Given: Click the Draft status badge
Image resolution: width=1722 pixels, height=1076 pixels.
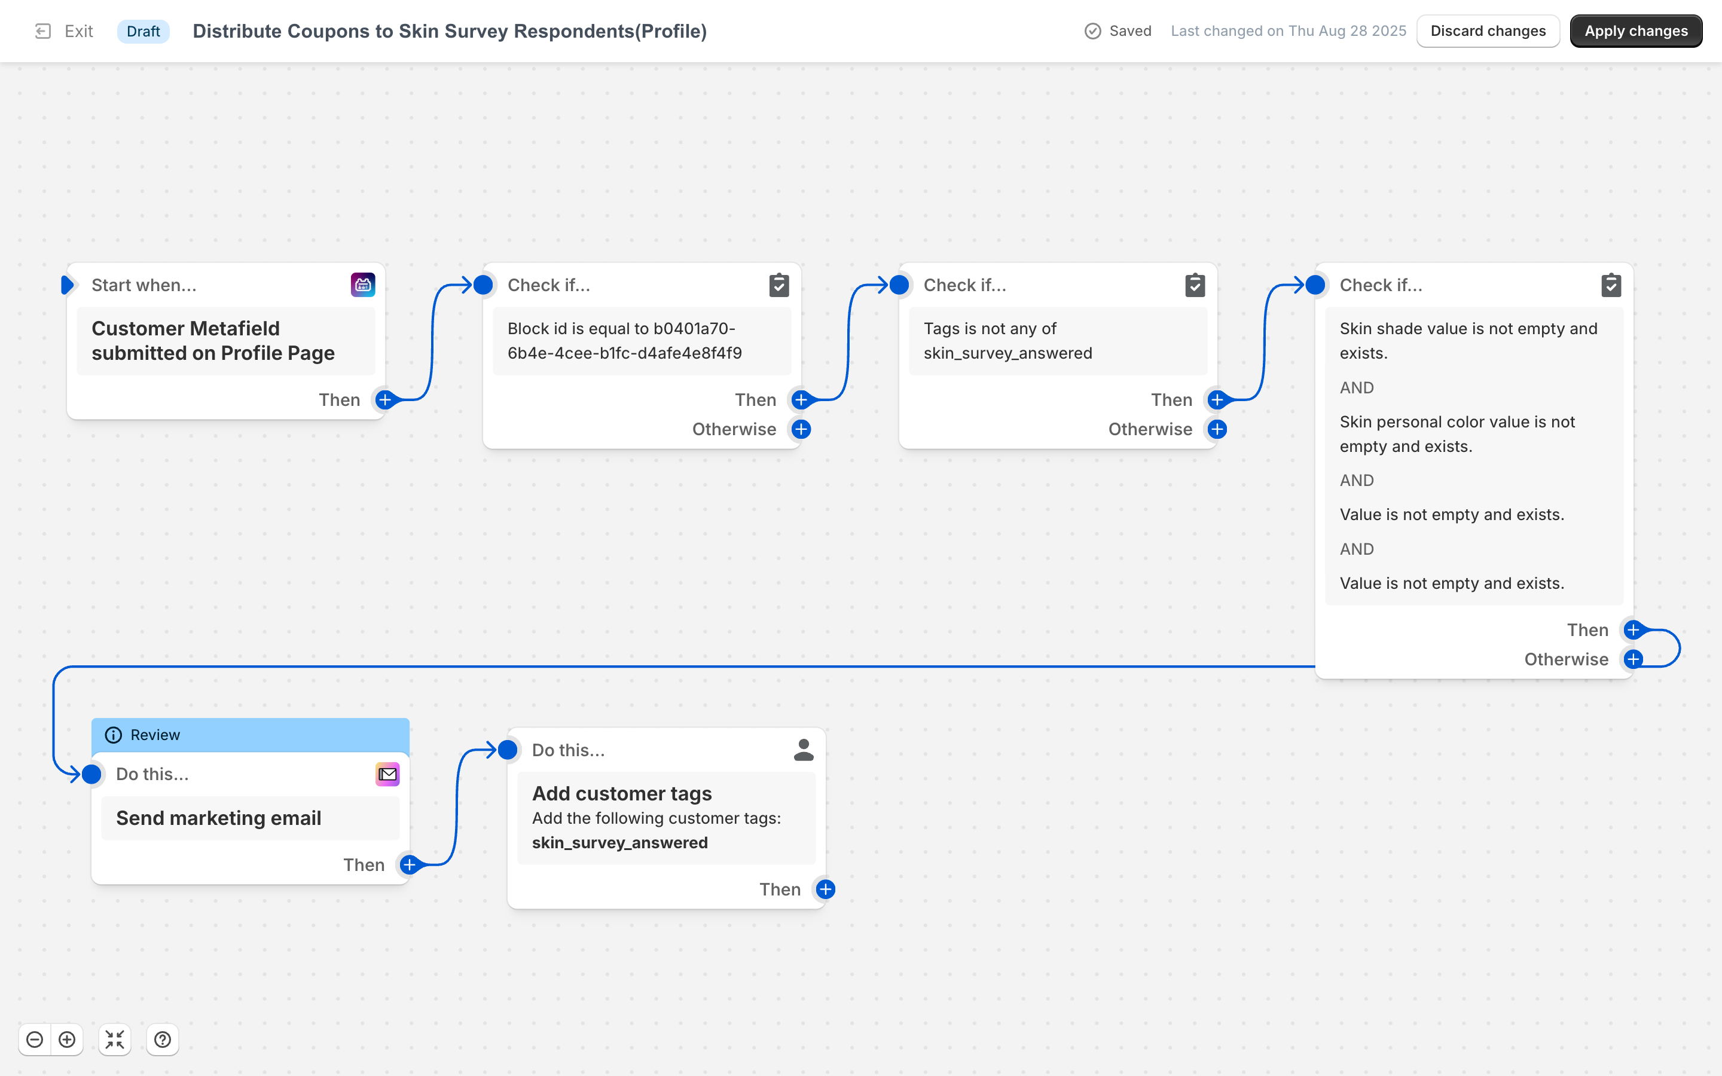Looking at the screenshot, I should click(x=143, y=31).
